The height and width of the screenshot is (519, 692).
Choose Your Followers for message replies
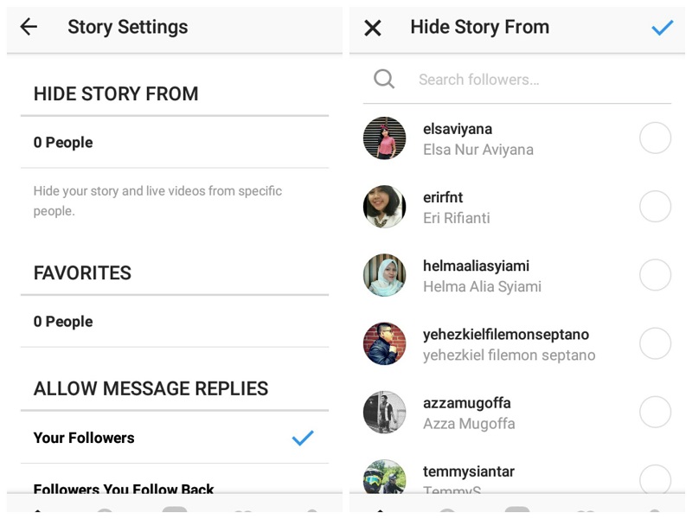pyautogui.click(x=173, y=438)
